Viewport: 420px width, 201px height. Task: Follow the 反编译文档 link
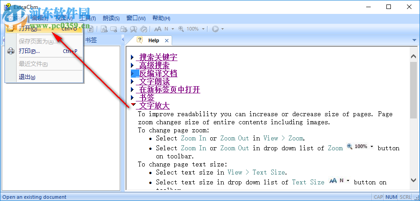coord(157,73)
